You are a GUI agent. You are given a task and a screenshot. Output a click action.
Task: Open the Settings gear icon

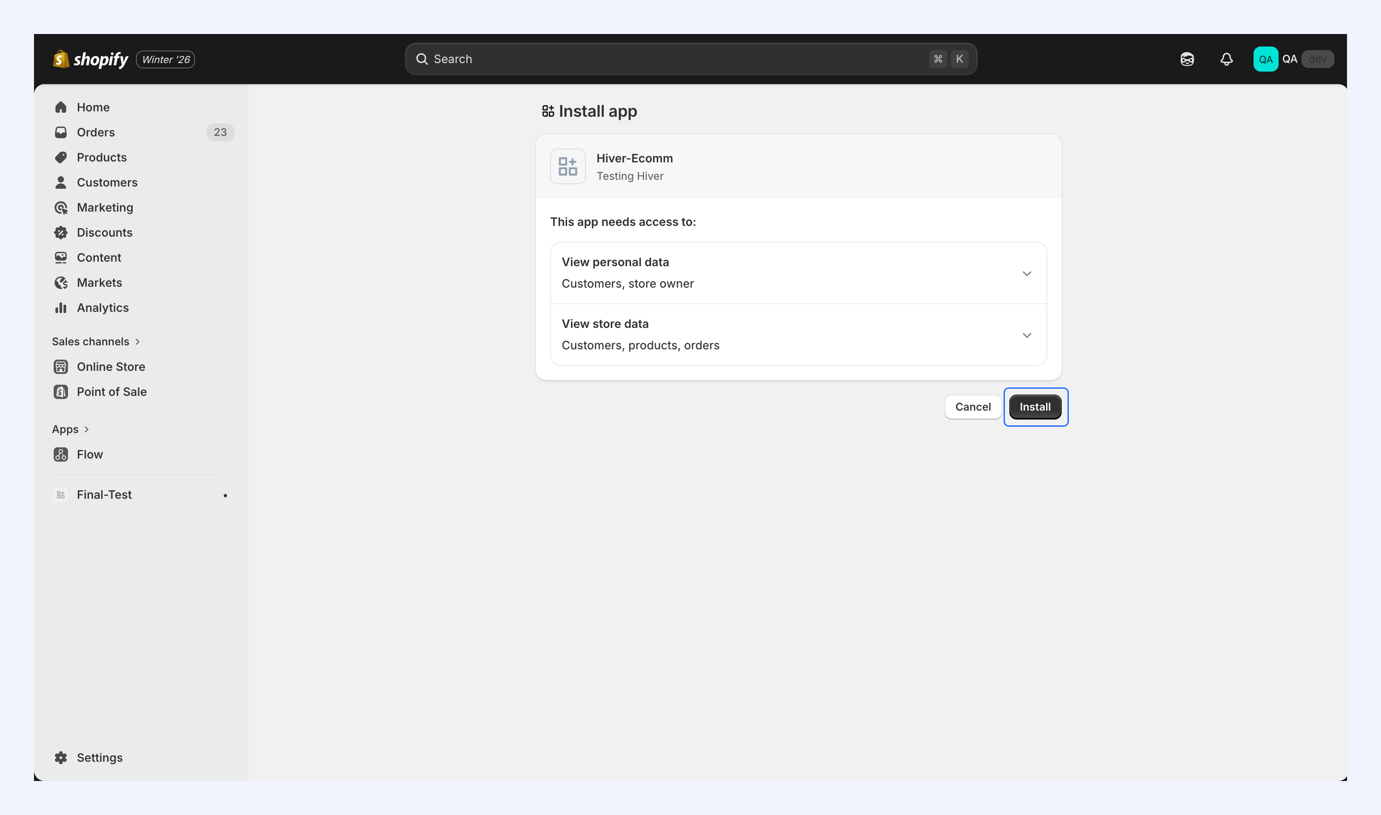(x=61, y=757)
